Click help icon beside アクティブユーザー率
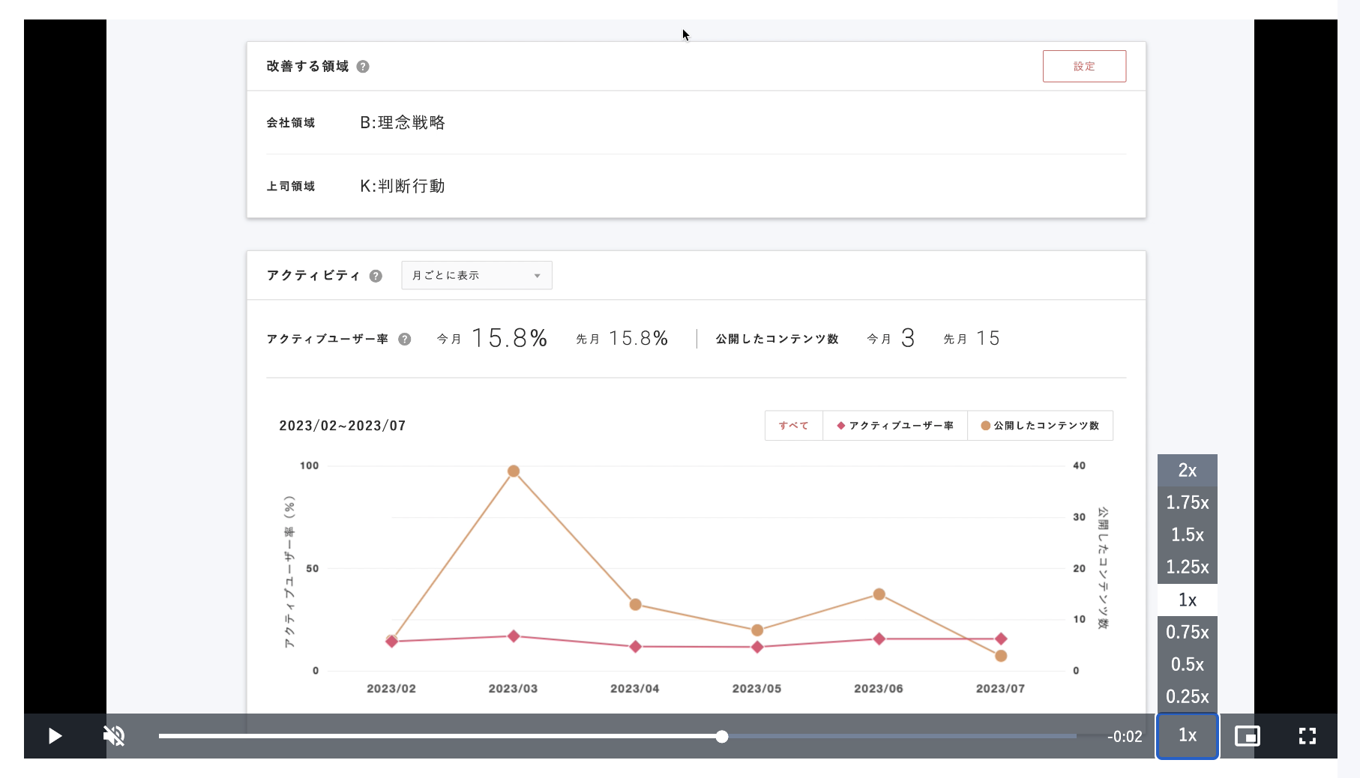Screen dimensions: 1360x778 click(x=405, y=339)
